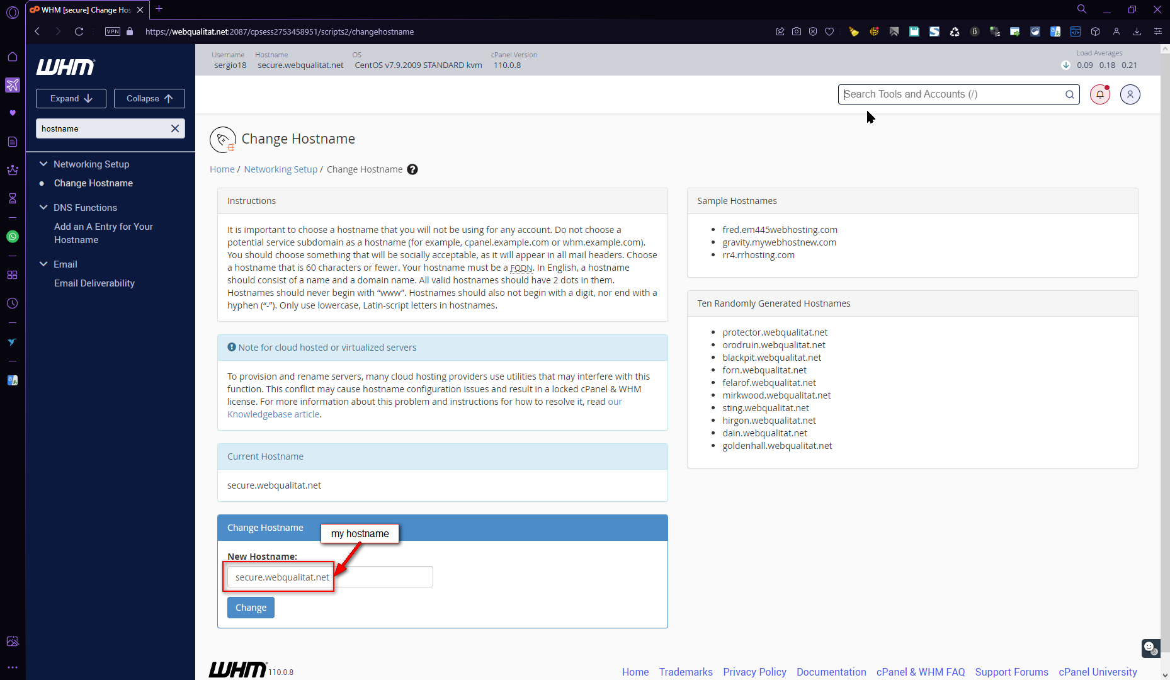Click the load averages down arrow icon
The width and height of the screenshot is (1170, 680).
click(x=1066, y=65)
